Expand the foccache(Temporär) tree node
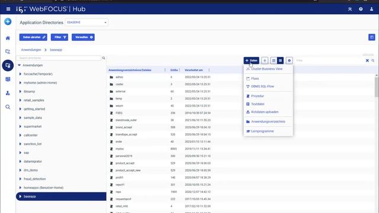Screen dimensions: 379x213 20,74
